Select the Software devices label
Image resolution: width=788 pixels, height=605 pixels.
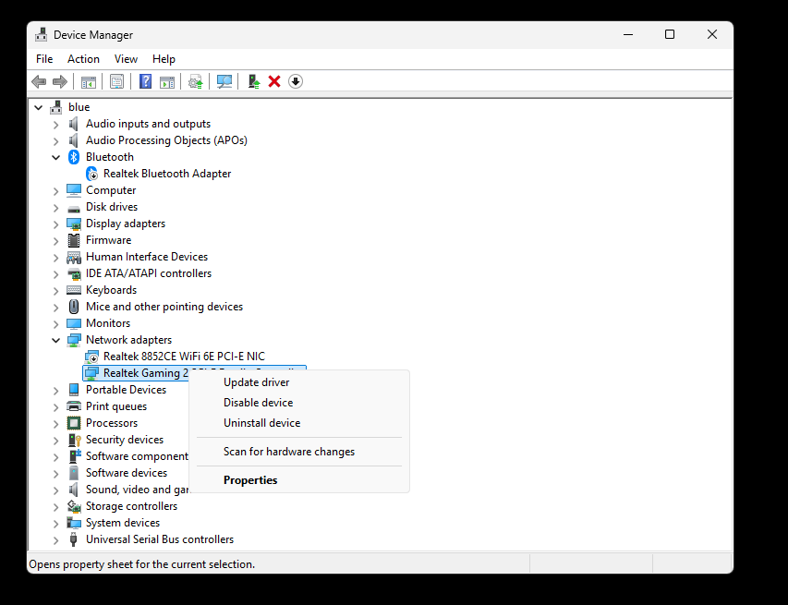coord(127,473)
